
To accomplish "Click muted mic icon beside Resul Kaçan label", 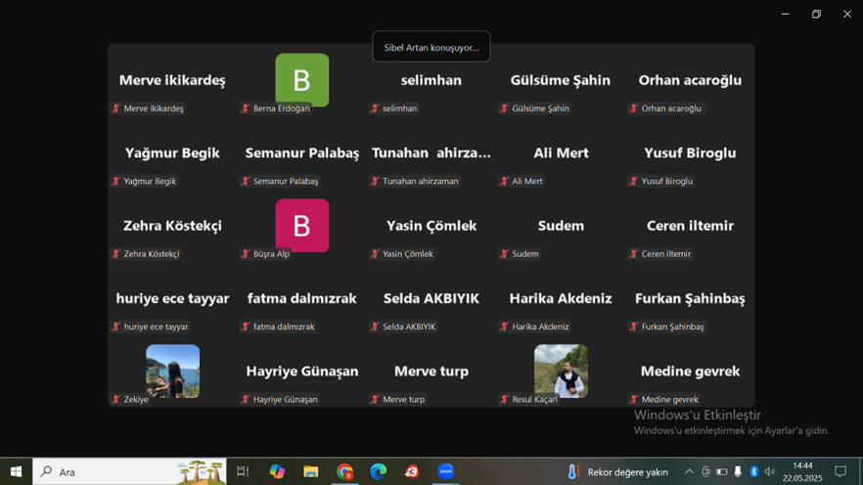I will (x=504, y=399).
